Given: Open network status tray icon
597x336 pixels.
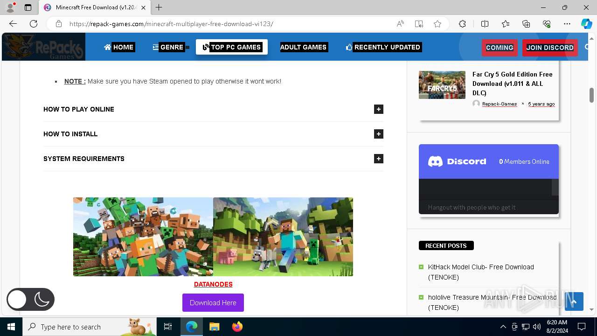Looking at the screenshot, I should [x=526, y=327].
